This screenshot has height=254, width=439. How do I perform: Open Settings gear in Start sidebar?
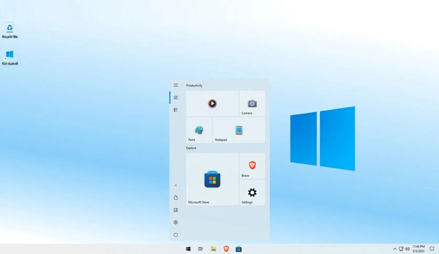[175, 223]
